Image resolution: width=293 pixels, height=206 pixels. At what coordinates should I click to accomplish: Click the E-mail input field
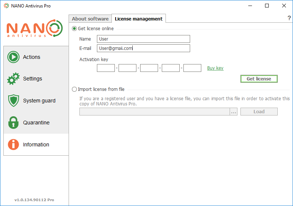coord(143,48)
